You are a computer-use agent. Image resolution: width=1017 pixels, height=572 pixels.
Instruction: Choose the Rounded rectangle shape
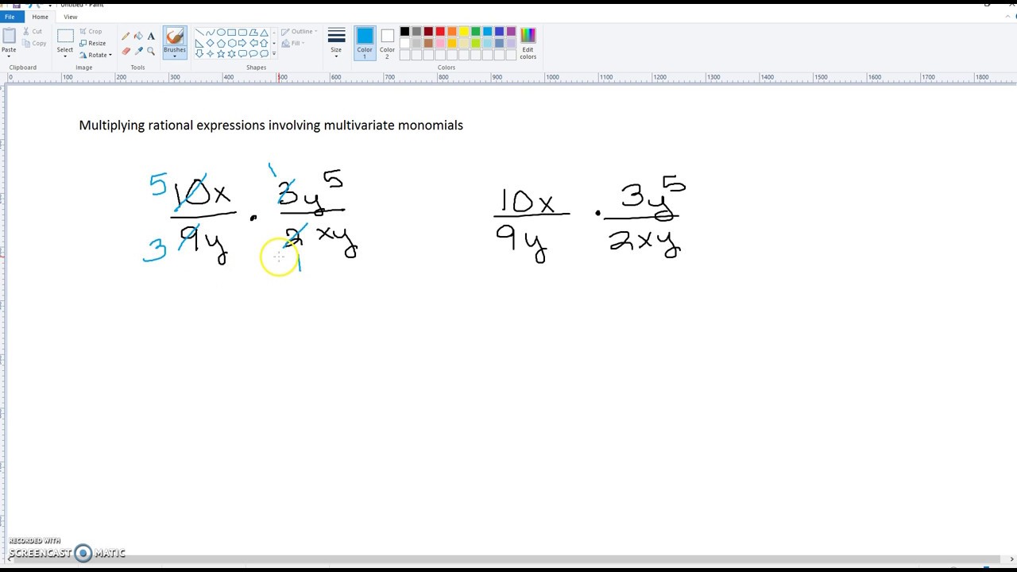pos(242,32)
